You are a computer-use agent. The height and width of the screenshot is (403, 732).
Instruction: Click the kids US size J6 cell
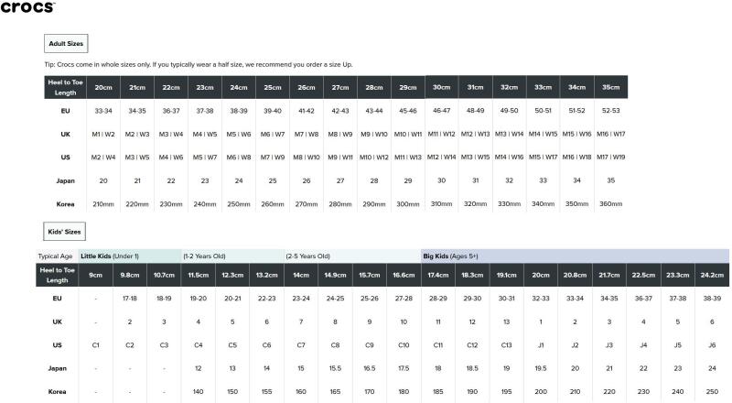712,345
